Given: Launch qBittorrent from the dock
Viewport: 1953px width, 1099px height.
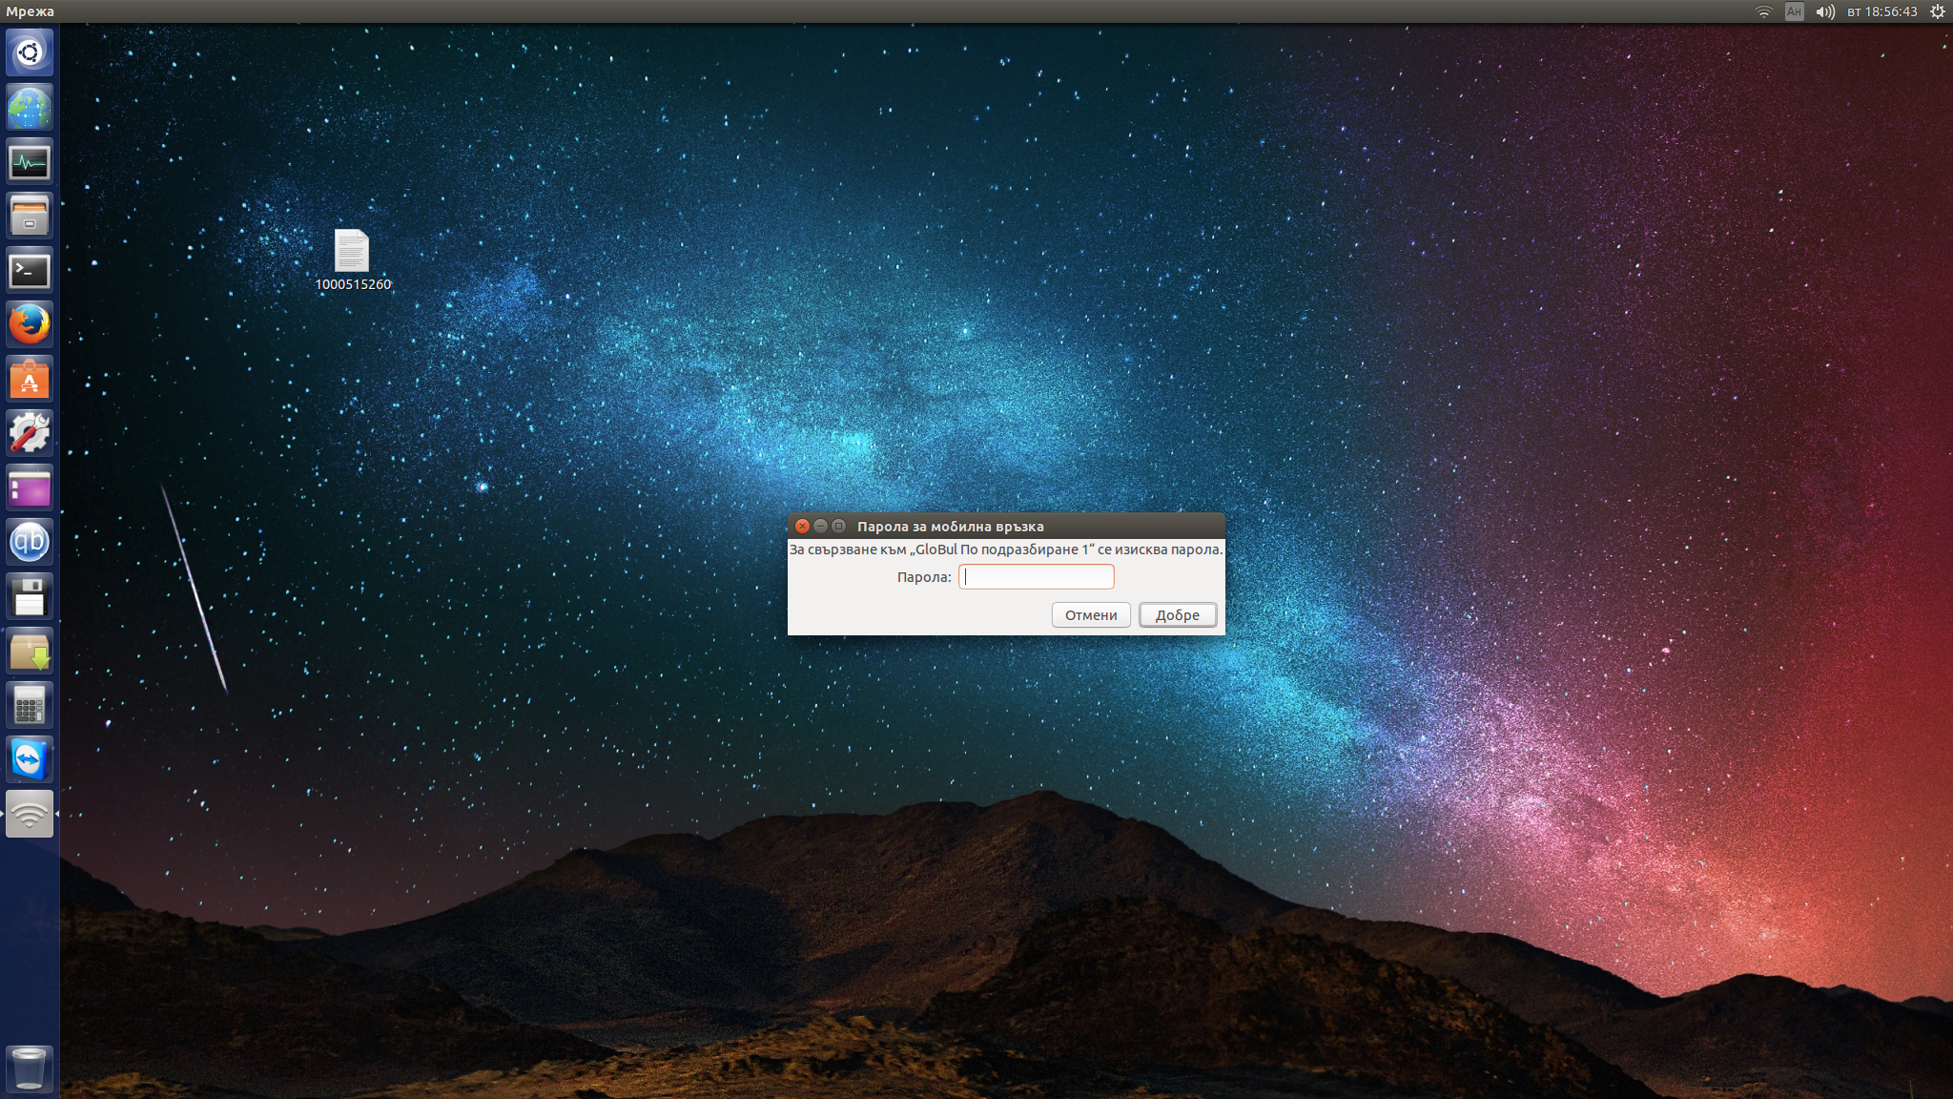Looking at the screenshot, I should [x=30, y=542].
